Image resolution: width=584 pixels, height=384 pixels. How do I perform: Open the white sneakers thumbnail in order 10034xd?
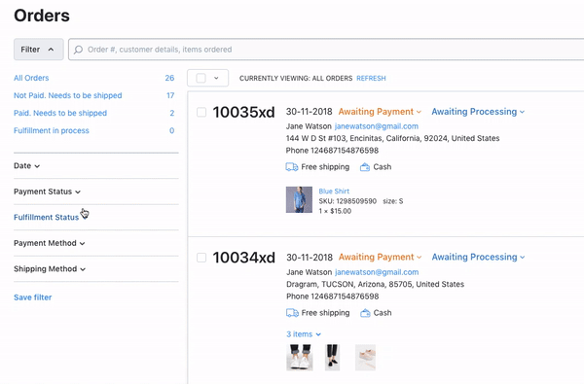pos(300,357)
